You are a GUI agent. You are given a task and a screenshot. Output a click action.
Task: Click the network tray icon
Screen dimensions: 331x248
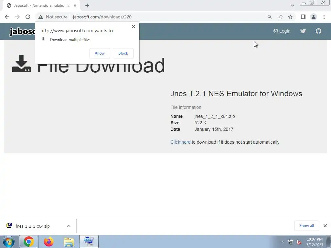click(291, 242)
